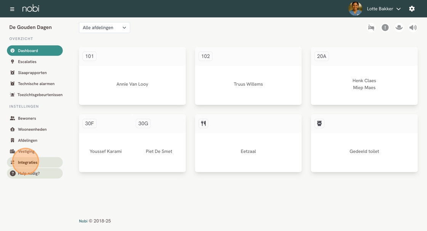Open Escalaties in the sidebar
427x231 pixels.
click(27, 62)
